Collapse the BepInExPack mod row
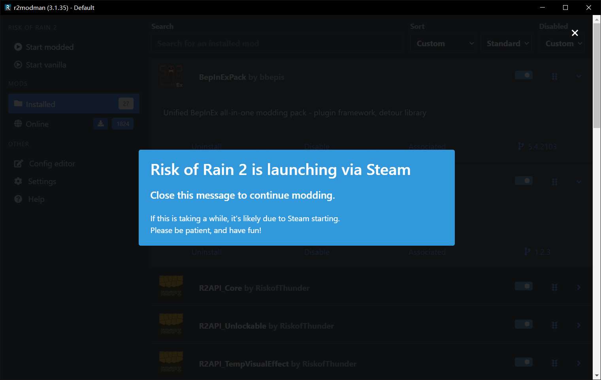This screenshot has width=601, height=380. [x=578, y=76]
